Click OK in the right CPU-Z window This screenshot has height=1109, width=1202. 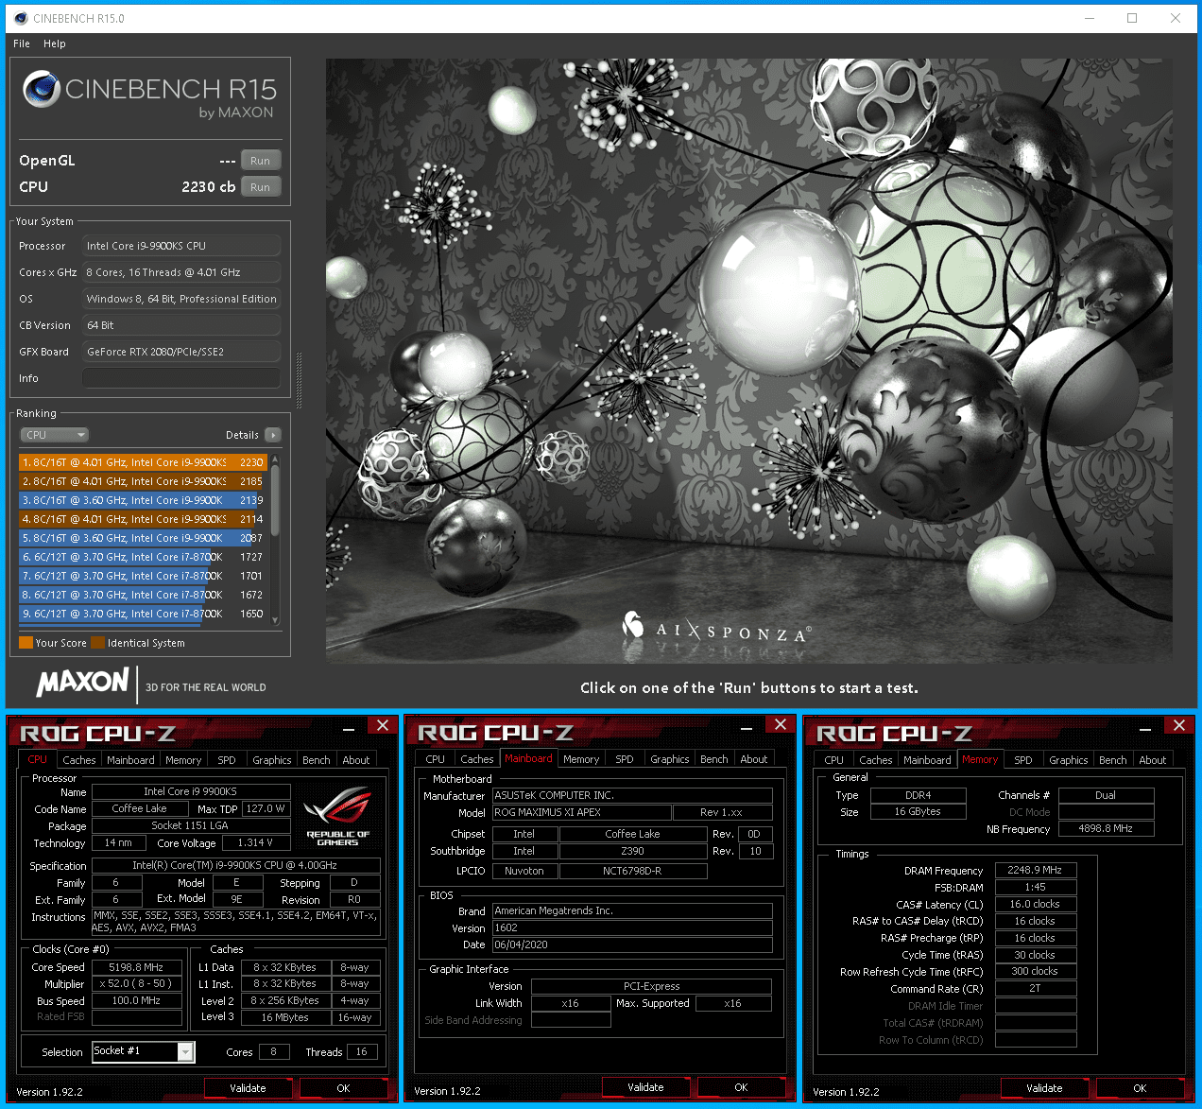click(1140, 1088)
